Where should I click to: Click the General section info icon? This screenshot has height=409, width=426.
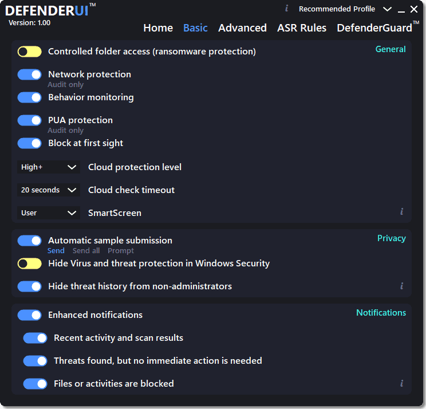(x=401, y=211)
